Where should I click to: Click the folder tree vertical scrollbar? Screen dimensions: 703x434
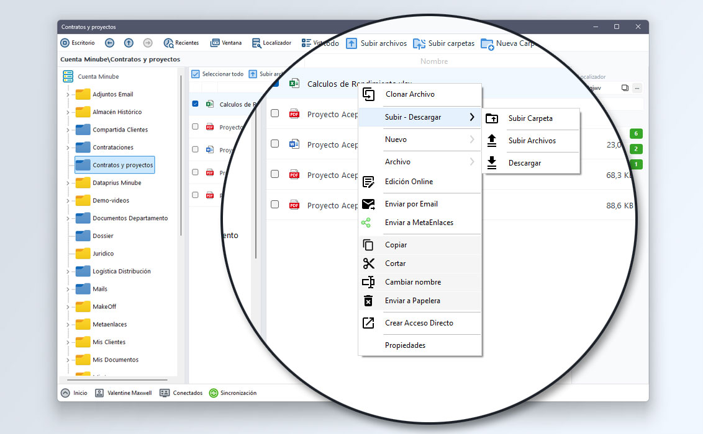coord(181,155)
